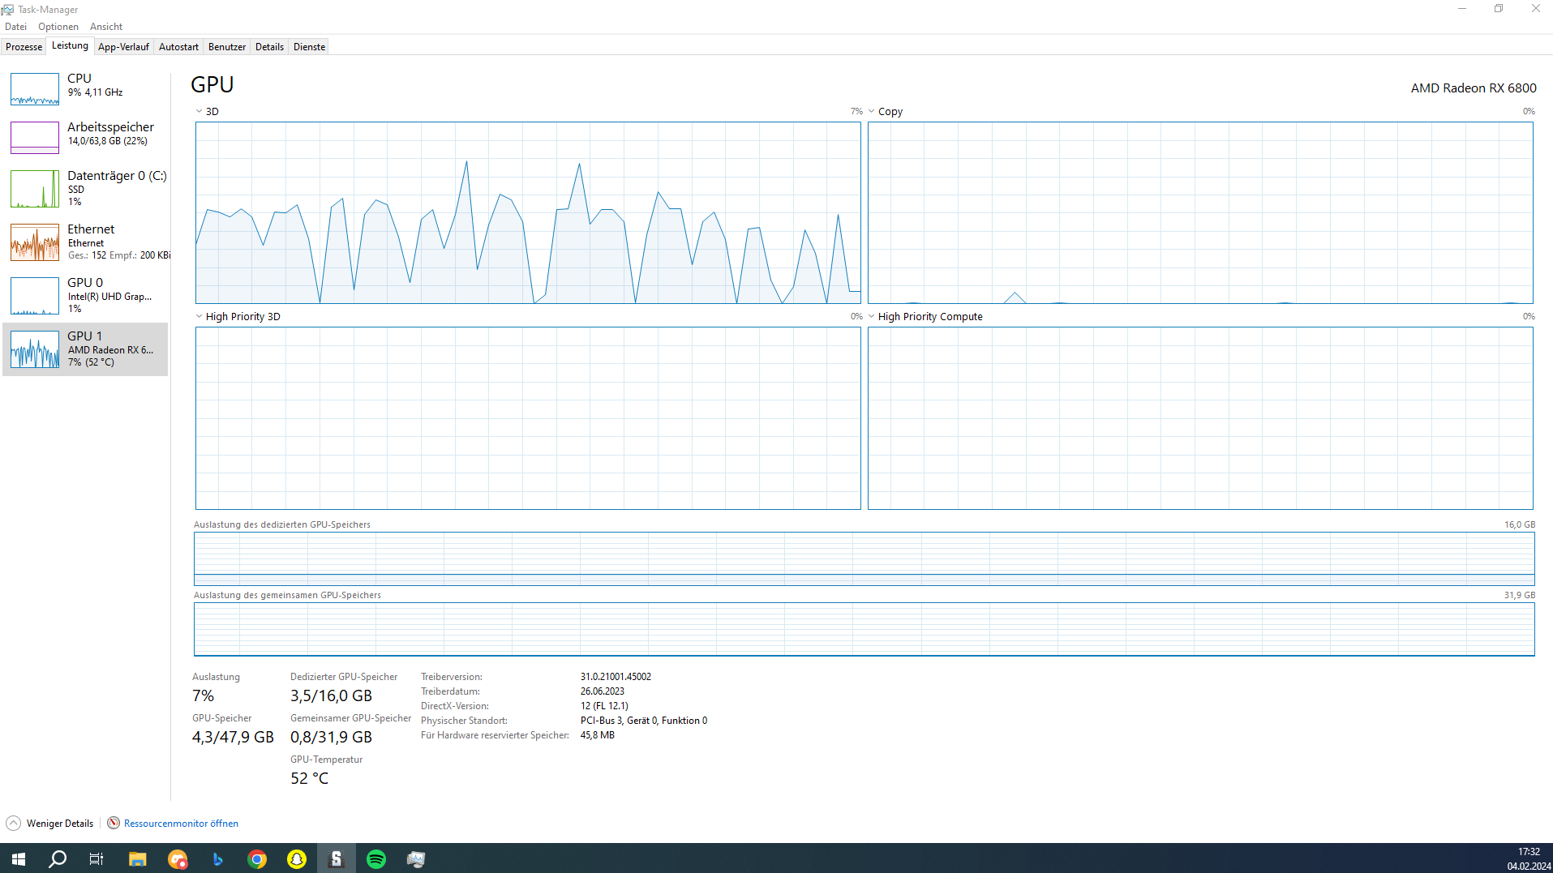Viewport: 1553px width, 873px height.
Task: Select the Arbeitsspeicher graph thumbnail
Action: click(x=35, y=138)
